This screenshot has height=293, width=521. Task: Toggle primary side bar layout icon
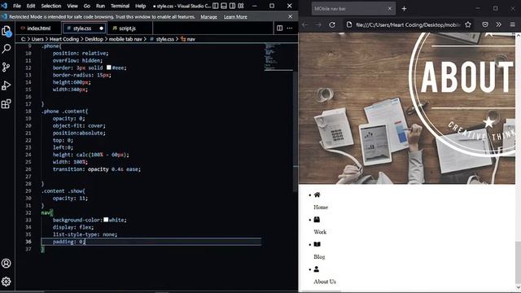coord(216,6)
